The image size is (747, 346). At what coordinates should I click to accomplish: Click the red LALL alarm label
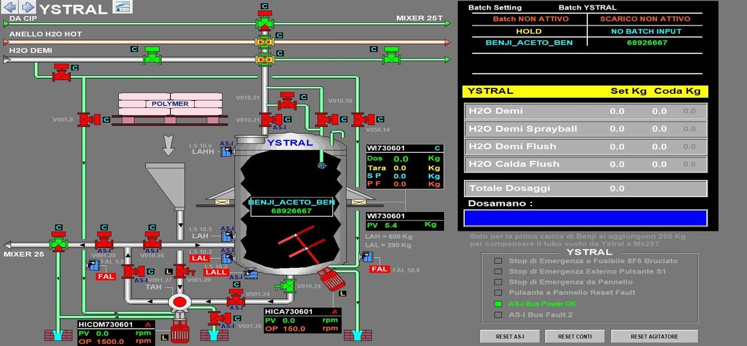pos(215,272)
